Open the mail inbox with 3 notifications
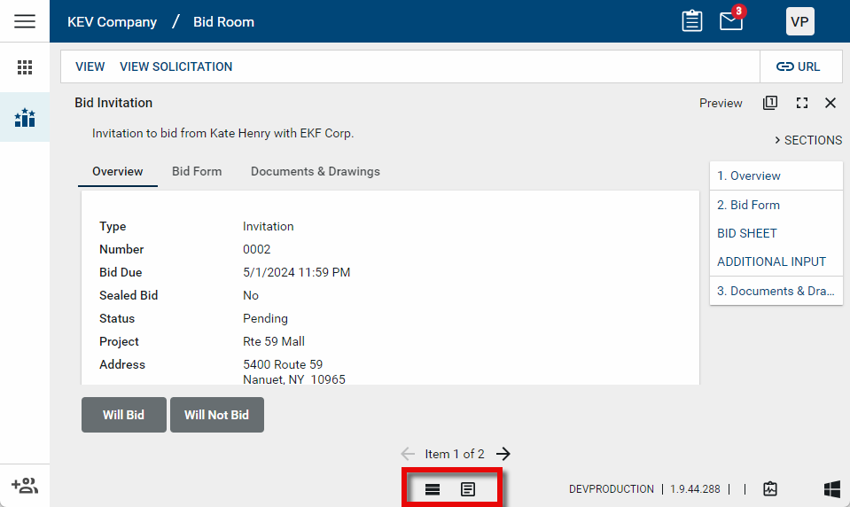The height and width of the screenshot is (507, 850). [x=731, y=21]
